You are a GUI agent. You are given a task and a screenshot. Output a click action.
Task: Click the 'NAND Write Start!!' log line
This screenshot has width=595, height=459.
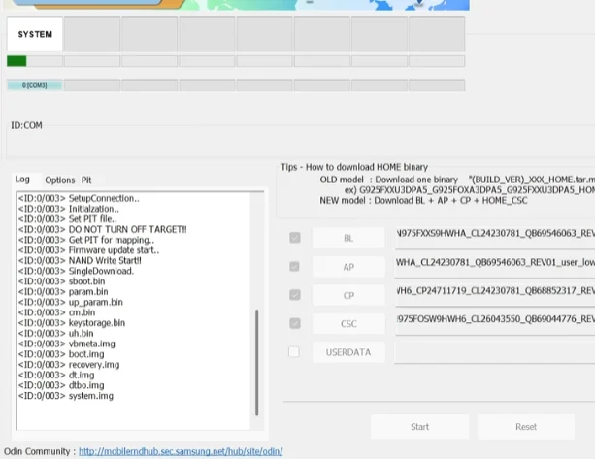80,260
